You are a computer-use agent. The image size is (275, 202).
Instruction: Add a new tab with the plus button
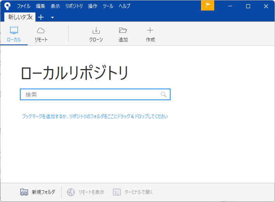point(41,17)
